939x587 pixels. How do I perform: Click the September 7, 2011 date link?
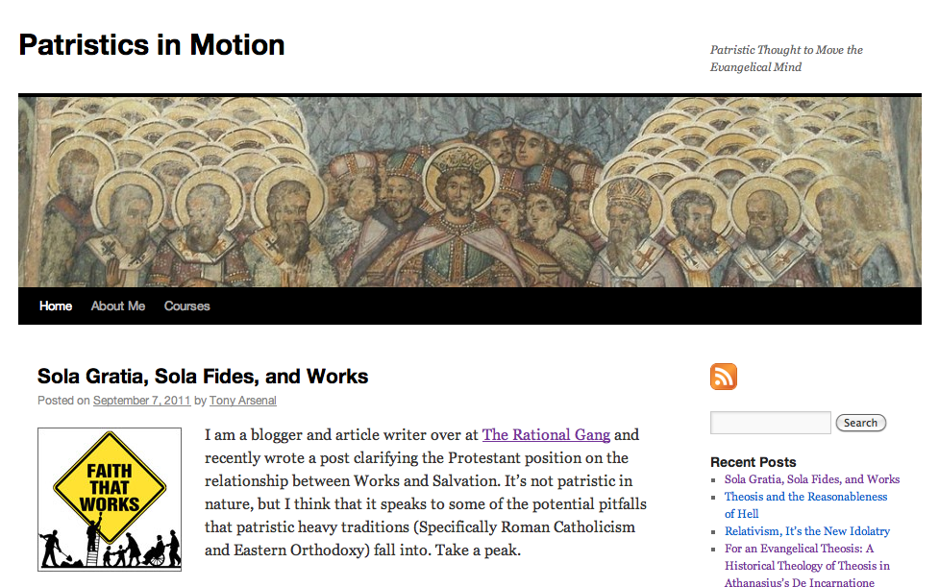[x=141, y=401]
